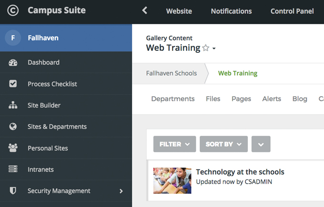Go to Fallhaven Schools breadcrumb
324x207 pixels.
point(172,73)
